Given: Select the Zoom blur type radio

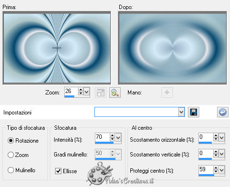Looking at the screenshot, I should [x=11, y=155].
